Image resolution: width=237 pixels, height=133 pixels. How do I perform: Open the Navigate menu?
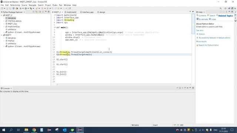click(33, 5)
